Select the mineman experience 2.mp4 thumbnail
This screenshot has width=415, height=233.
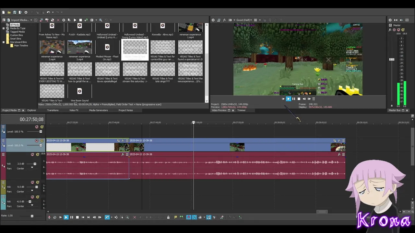(52, 47)
